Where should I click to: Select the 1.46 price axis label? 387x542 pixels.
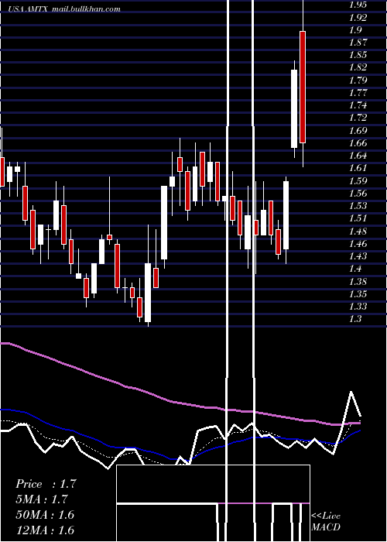tap(358, 244)
